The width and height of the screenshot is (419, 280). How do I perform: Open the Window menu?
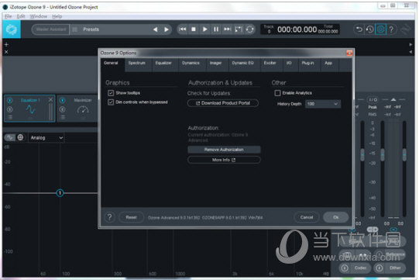tap(39, 16)
